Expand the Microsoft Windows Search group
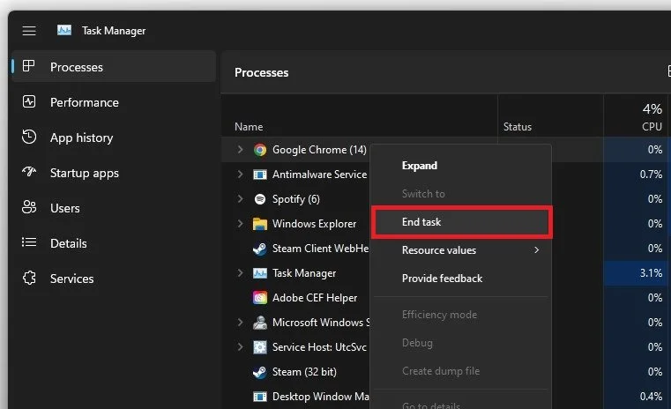Image resolution: width=671 pixels, height=409 pixels. pos(240,322)
